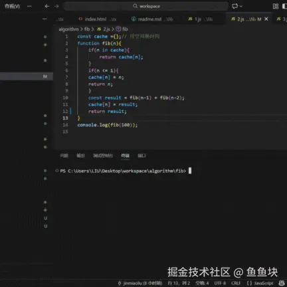Click the 'return result;' code line
The width and height of the screenshot is (287, 287).
(x=108, y=112)
